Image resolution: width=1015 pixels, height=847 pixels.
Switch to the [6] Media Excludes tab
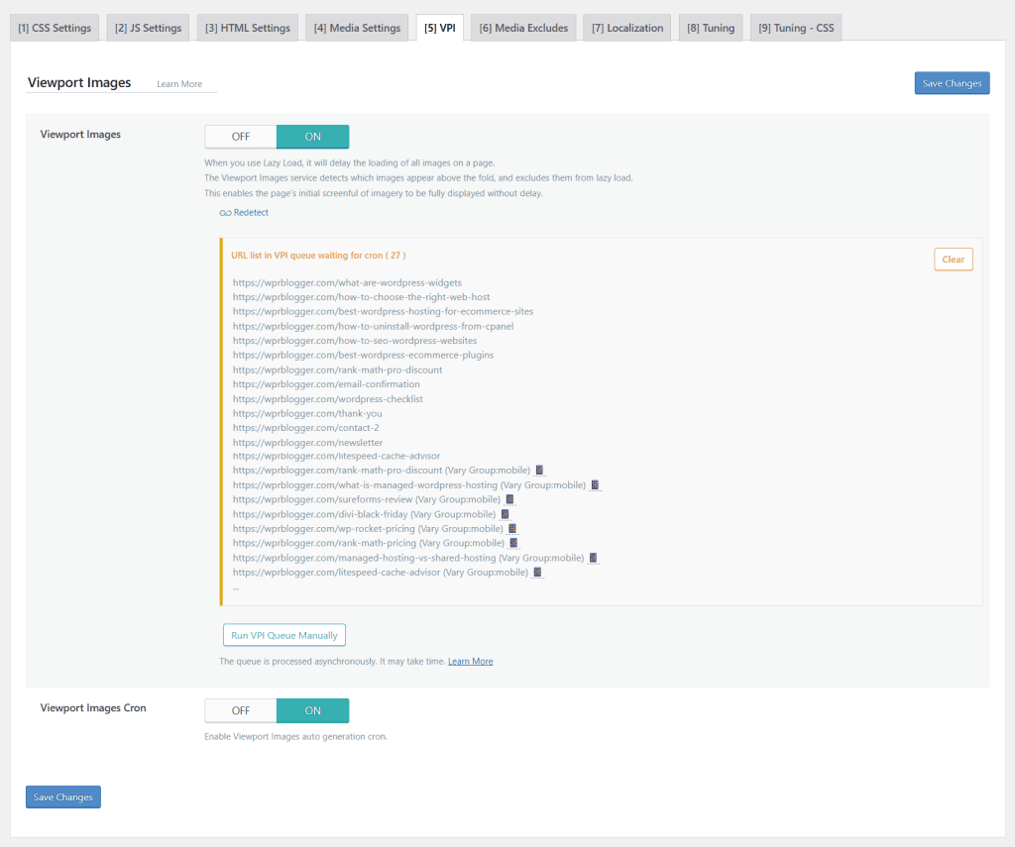pyautogui.click(x=522, y=27)
